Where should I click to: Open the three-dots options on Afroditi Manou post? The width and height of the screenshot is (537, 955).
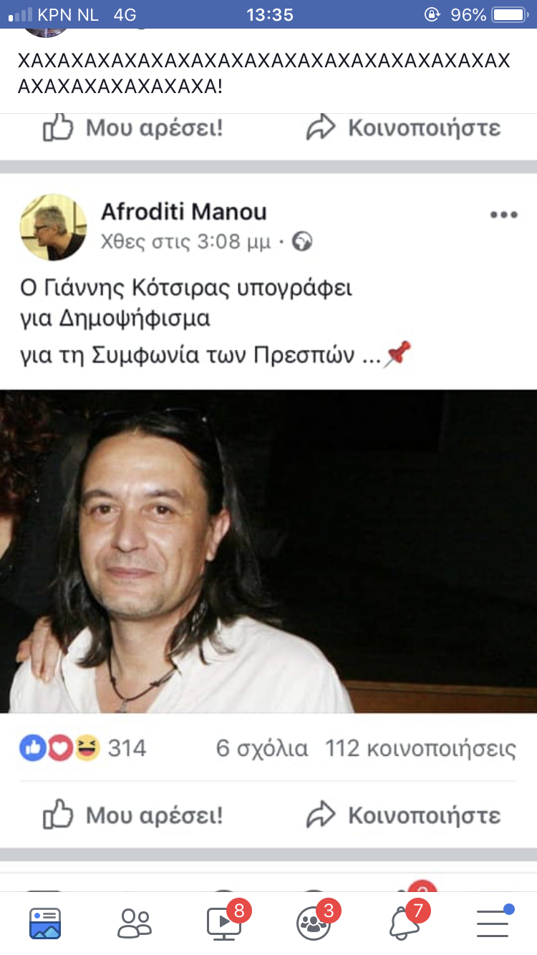coord(503,215)
